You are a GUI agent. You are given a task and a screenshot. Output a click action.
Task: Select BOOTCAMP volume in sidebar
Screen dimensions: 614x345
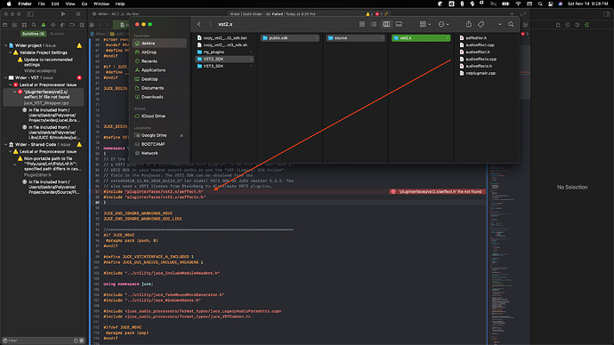159,144
